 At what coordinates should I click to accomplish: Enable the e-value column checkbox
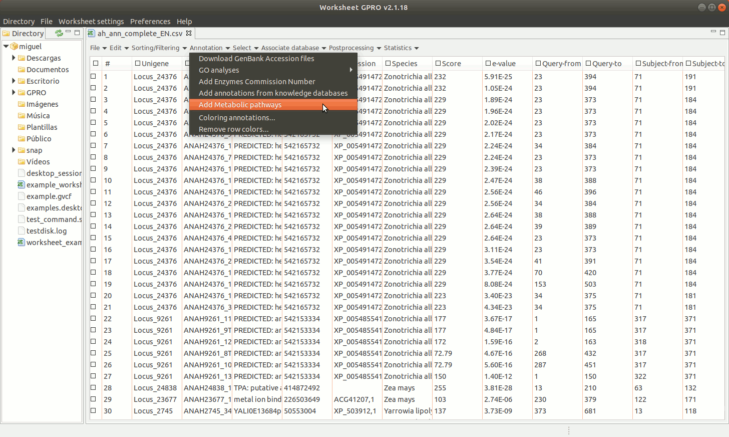488,64
